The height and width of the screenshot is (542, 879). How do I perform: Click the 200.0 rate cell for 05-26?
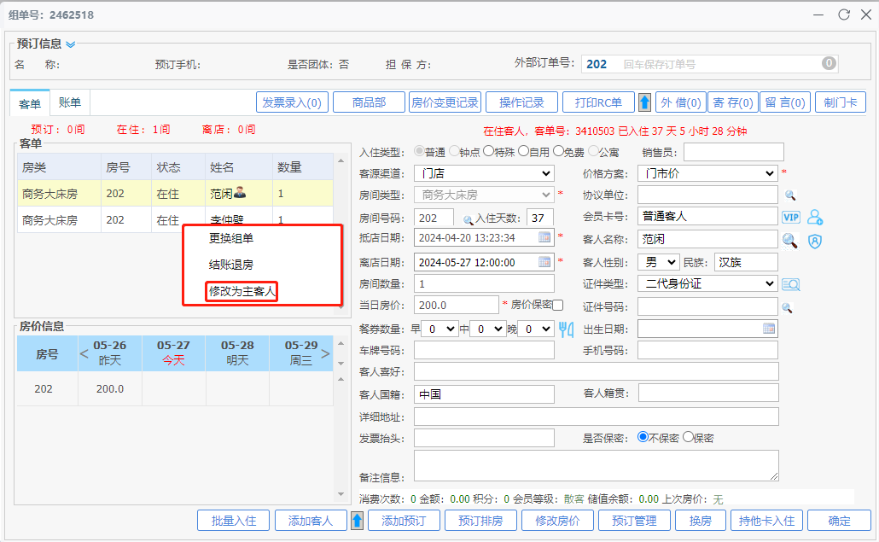(110, 389)
